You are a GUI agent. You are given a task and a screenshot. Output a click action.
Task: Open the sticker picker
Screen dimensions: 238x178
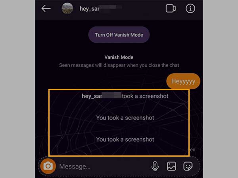(188, 166)
